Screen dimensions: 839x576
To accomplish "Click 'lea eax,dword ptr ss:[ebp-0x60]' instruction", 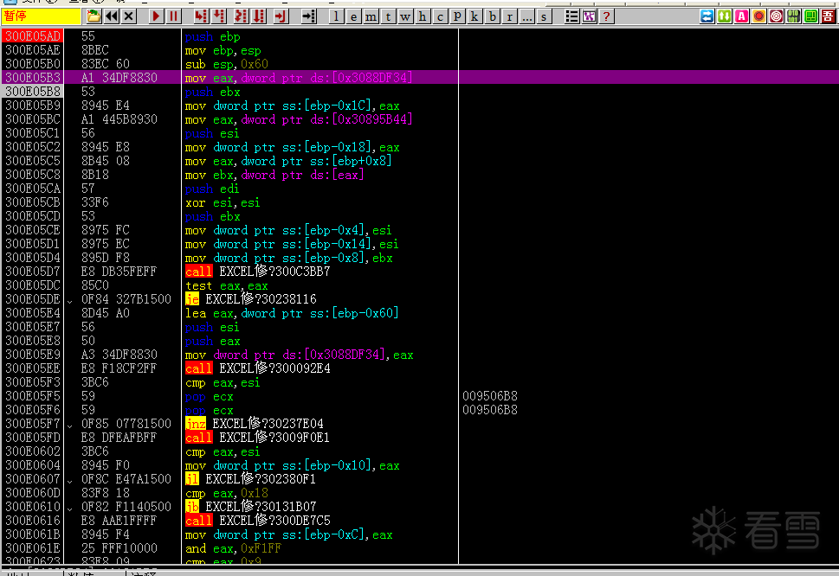I will pos(292,313).
